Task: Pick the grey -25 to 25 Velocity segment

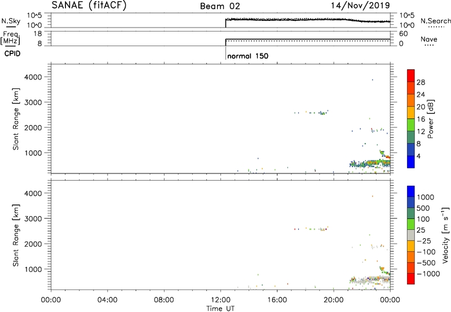Action: click(411, 235)
